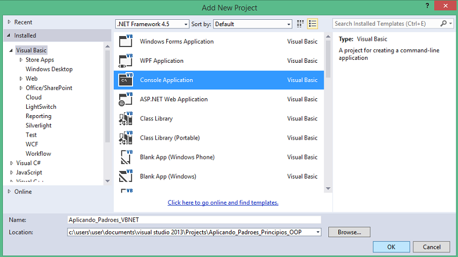Open the Sort by Default dropdown
Image resolution: width=458 pixels, height=257 pixels.
253,24
